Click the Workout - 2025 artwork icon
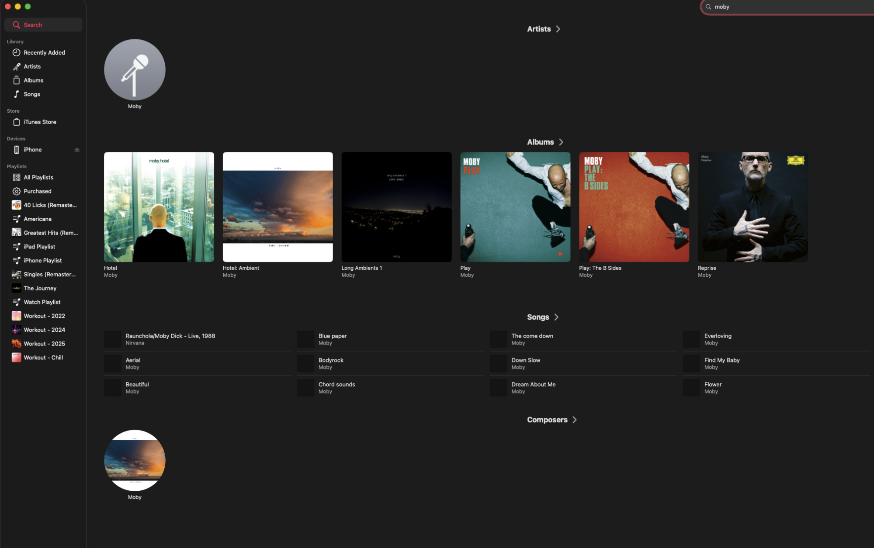Screen dimensions: 874x548 point(17,344)
